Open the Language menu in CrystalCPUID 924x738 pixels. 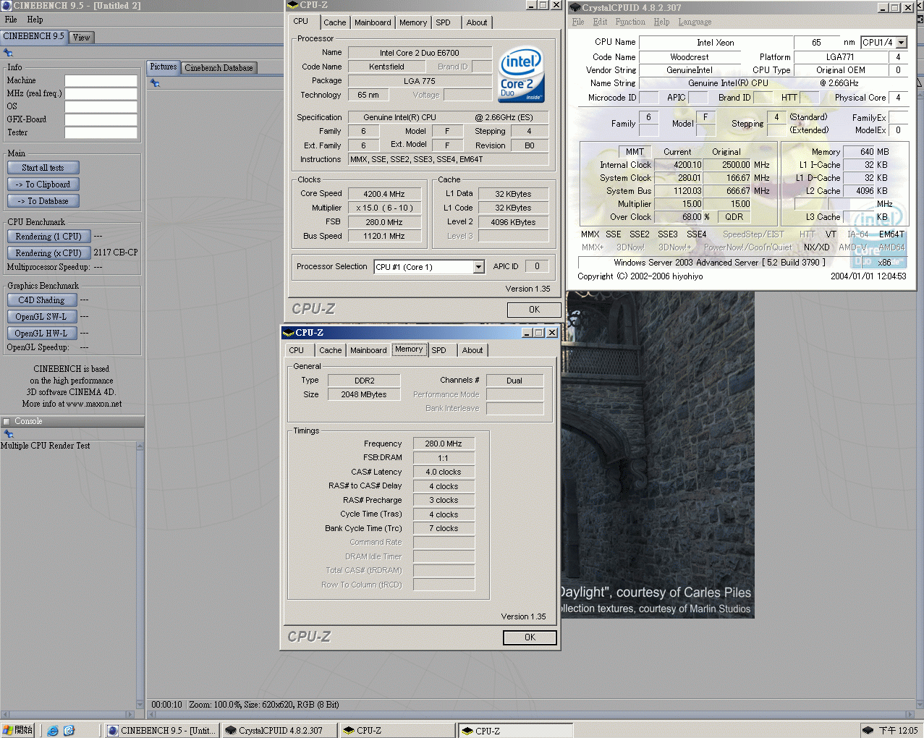coord(695,22)
